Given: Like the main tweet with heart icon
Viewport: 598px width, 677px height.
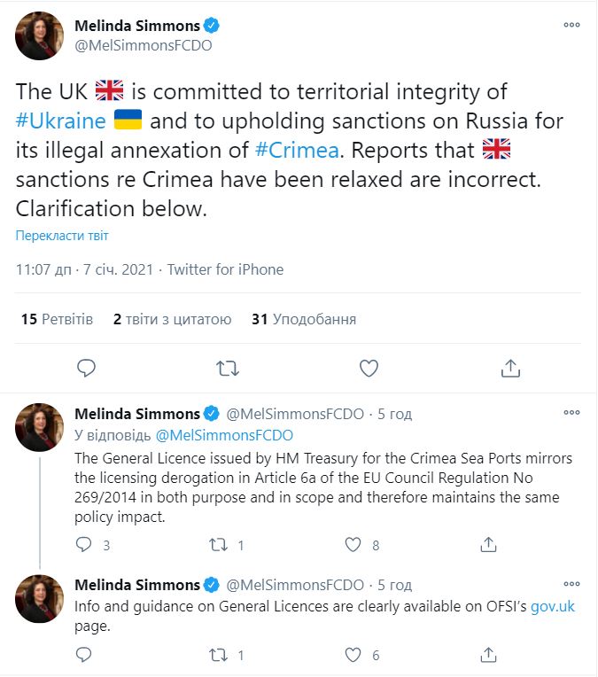Looking at the screenshot, I should pyautogui.click(x=369, y=368).
